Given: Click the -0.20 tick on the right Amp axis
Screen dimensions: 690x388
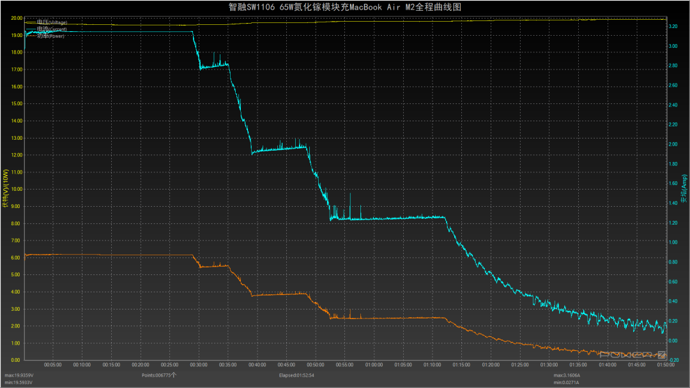Looking at the screenshot, I should click(673, 361).
